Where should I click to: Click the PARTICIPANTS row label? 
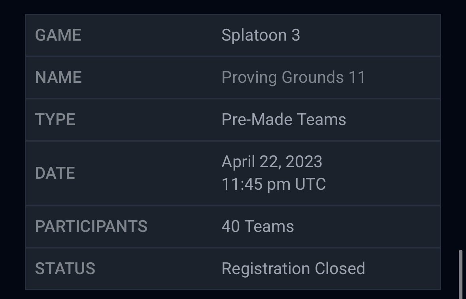(x=91, y=226)
